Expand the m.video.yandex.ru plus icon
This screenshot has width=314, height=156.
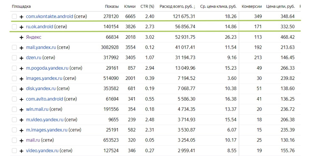tap(22, 120)
